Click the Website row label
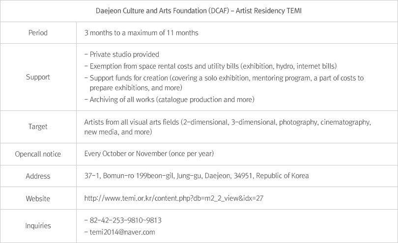Image resolution: width=398 pixels, height=243 pixels. (38, 199)
